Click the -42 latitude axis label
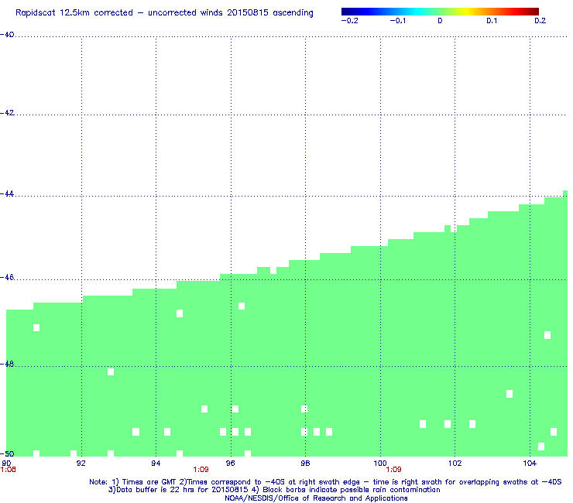Viewport: 573px width, 503px height. pos(7,113)
